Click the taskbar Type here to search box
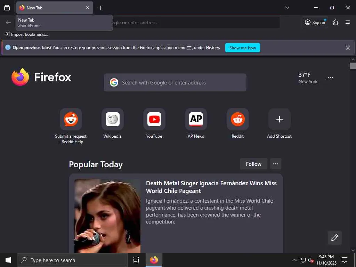 (72, 260)
